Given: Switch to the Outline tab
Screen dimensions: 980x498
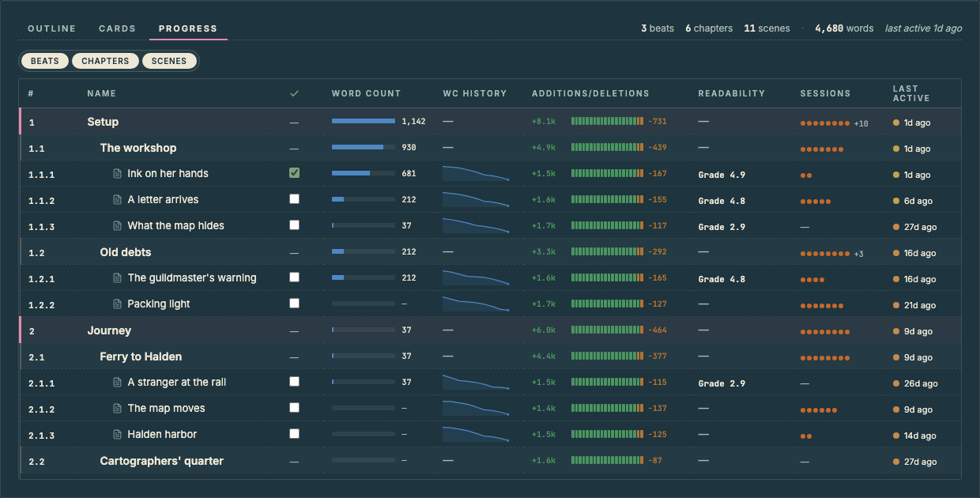Looking at the screenshot, I should point(51,28).
